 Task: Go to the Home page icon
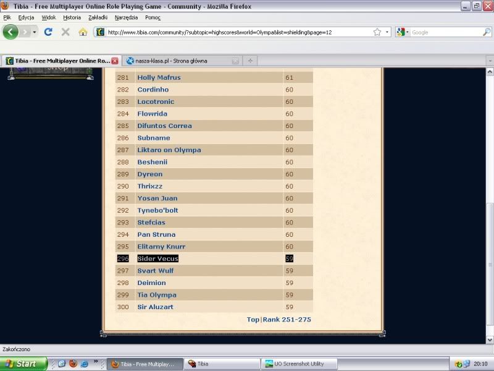point(83,32)
